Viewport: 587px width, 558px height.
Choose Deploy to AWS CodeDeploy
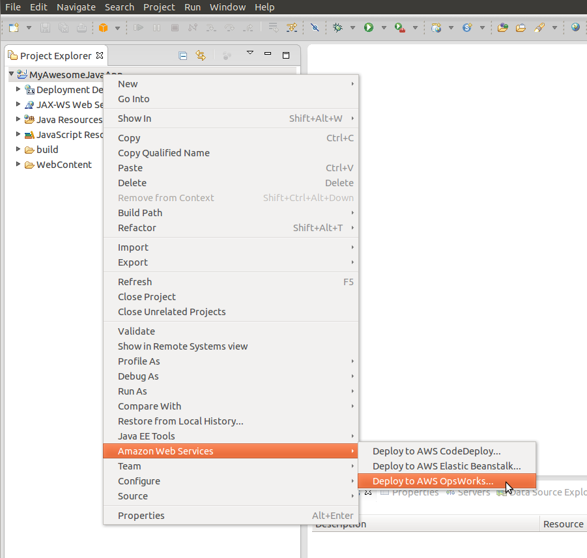[447, 451]
